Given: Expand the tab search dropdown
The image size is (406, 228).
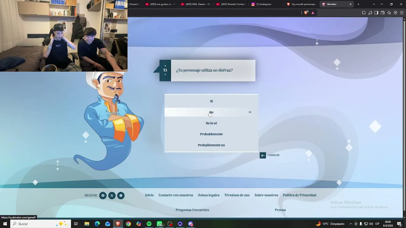Looking at the screenshot, I should click(x=374, y=4).
